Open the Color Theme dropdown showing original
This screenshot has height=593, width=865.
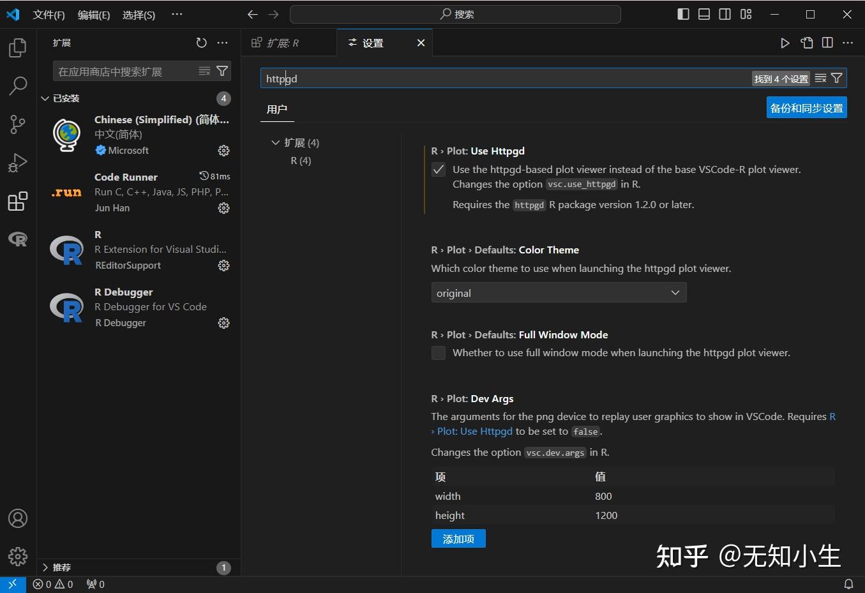[x=559, y=292]
